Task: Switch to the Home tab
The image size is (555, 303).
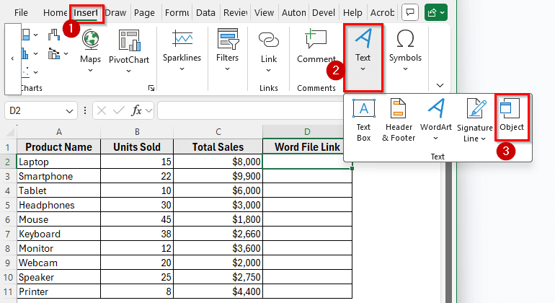Action: click(x=55, y=13)
